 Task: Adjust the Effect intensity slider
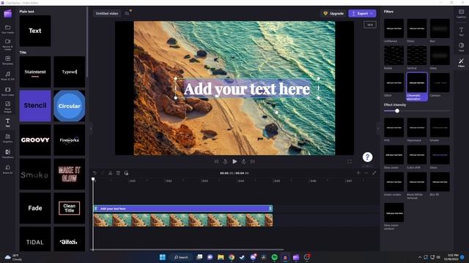point(397,111)
